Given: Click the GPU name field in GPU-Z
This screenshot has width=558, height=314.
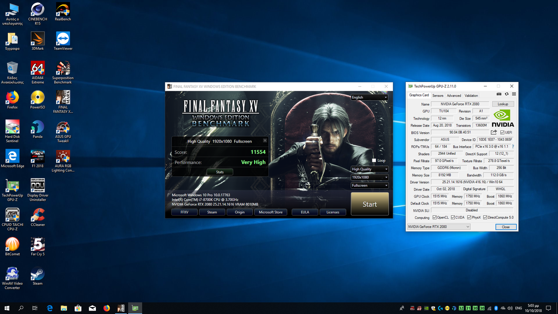Looking at the screenshot, I should tap(460, 104).
